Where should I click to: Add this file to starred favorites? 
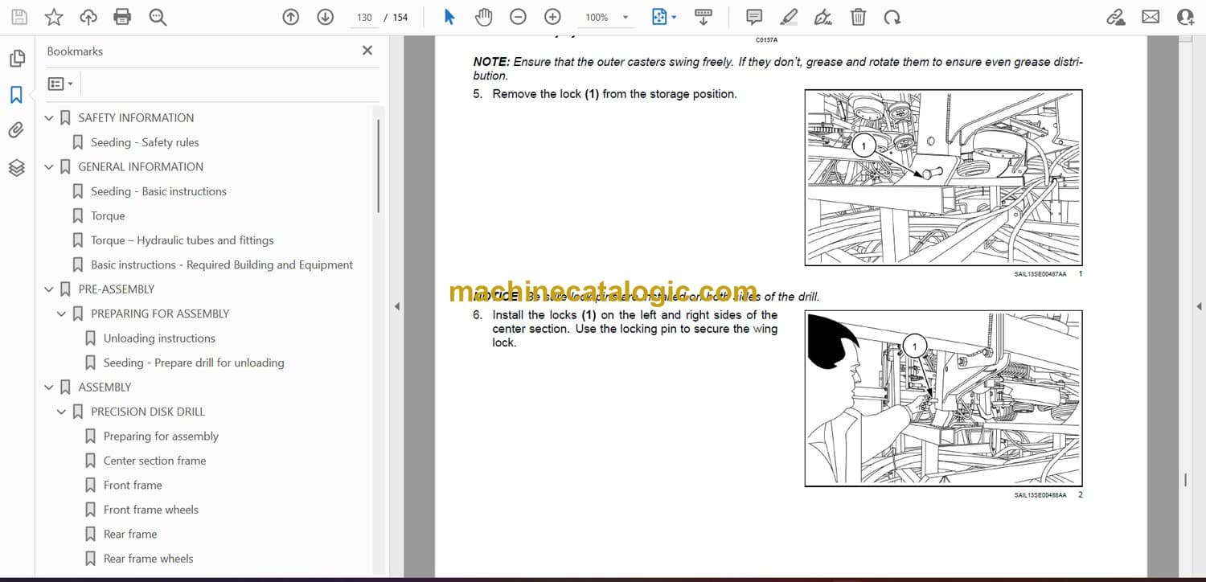click(53, 17)
